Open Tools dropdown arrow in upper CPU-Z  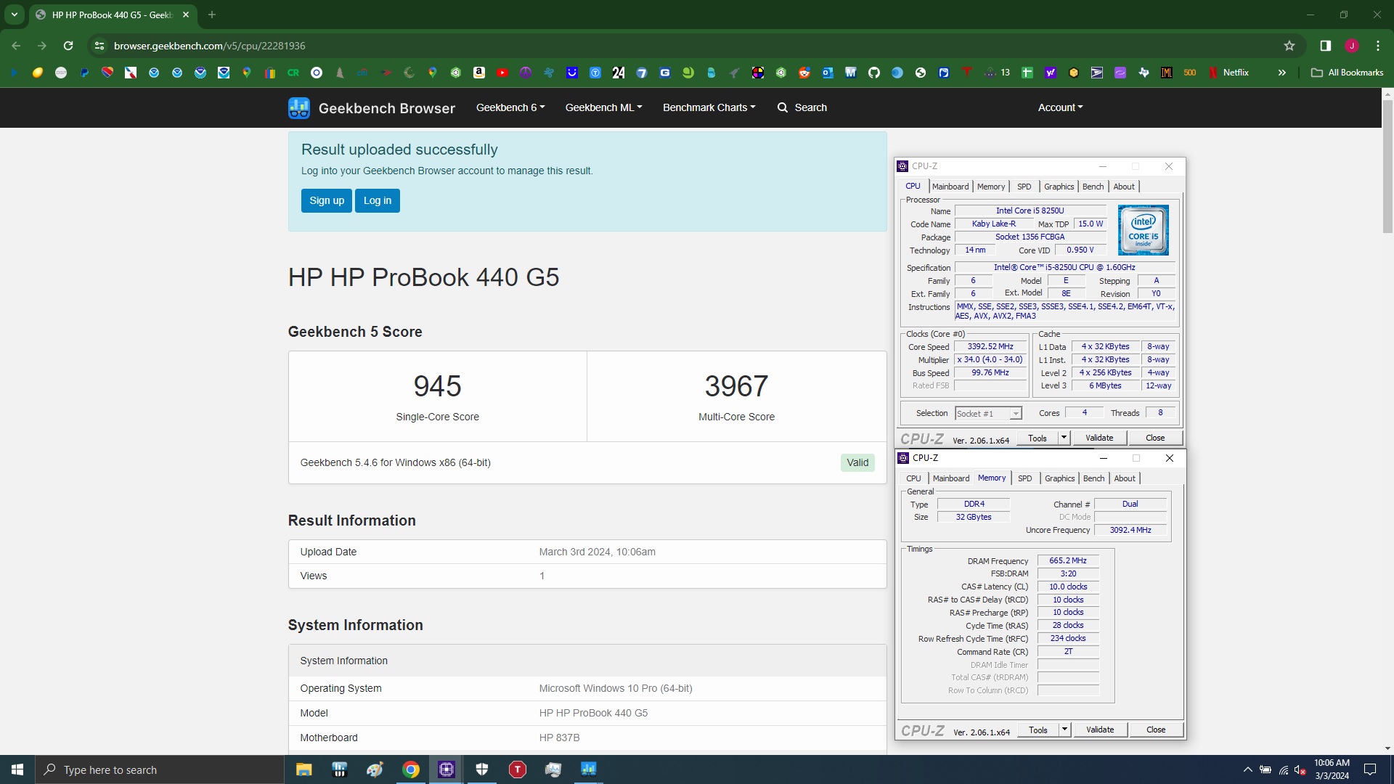coord(1064,438)
